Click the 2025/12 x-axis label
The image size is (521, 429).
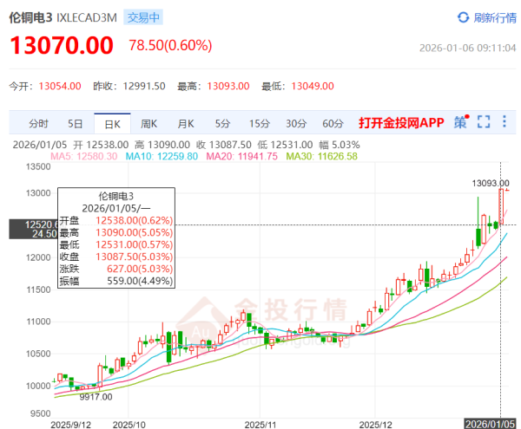point(375,425)
